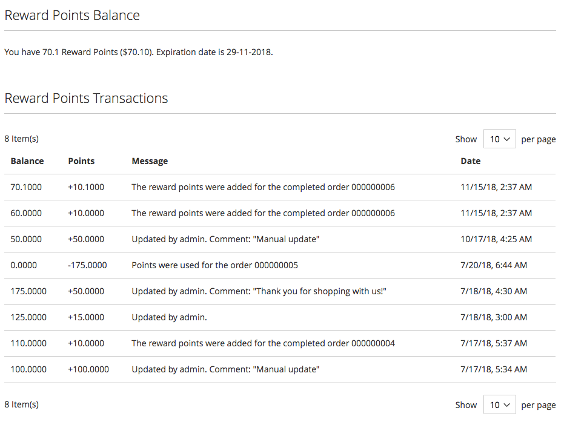Click message 'Points were used for the order 000000005'
The height and width of the screenshot is (422, 564).
[x=214, y=265]
